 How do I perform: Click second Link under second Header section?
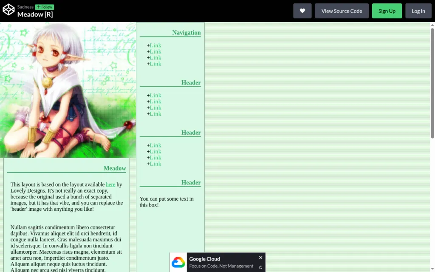155,151
